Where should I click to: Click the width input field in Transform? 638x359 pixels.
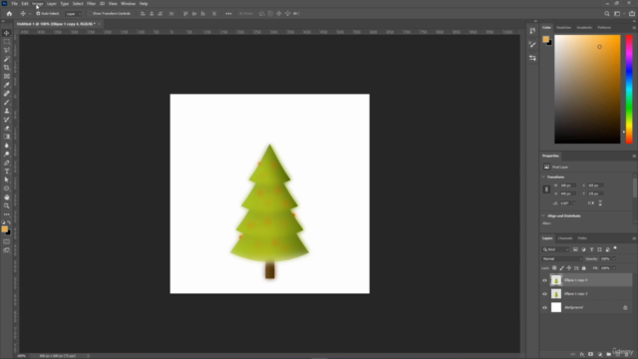[x=567, y=185]
